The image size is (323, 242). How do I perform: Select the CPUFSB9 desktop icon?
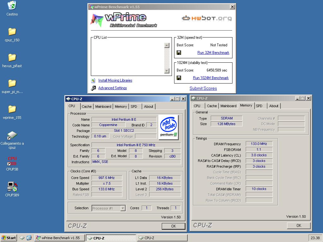tap(12, 187)
